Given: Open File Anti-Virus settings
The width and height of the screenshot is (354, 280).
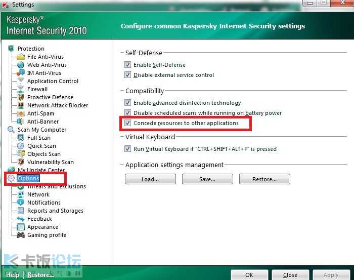Looking at the screenshot, I should pos(46,57).
